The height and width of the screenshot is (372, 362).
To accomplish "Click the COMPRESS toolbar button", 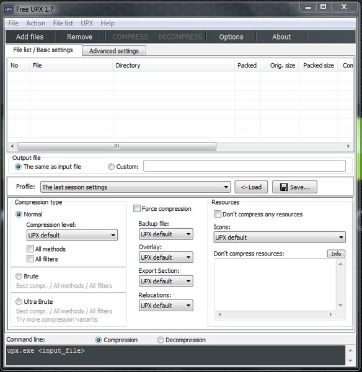I will coord(130,37).
